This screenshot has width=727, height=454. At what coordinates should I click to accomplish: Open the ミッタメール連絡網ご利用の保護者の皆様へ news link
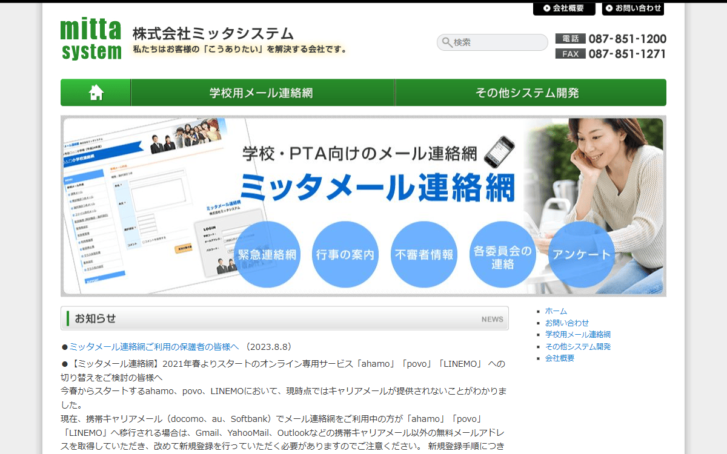tap(154, 347)
